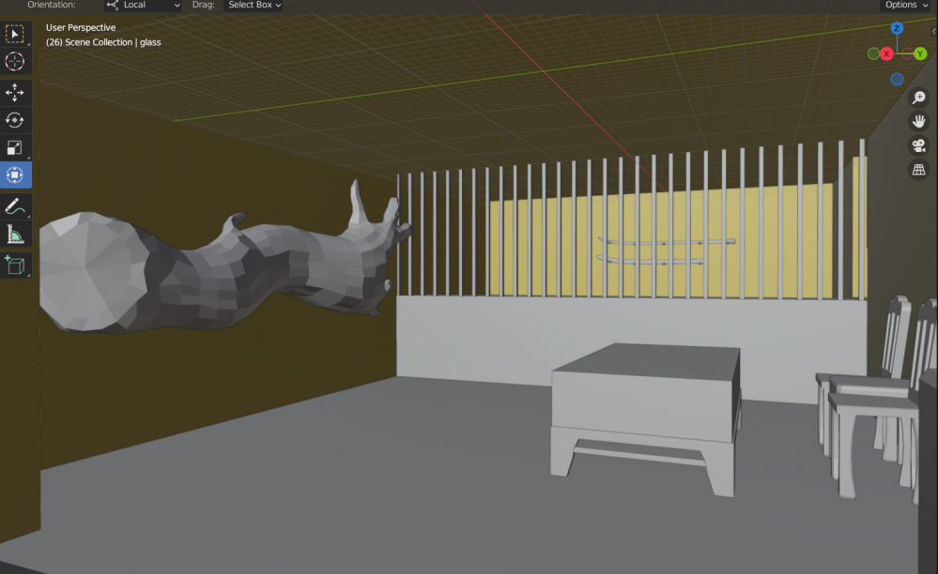Click the Z axis on navigation gizmo

(896, 28)
